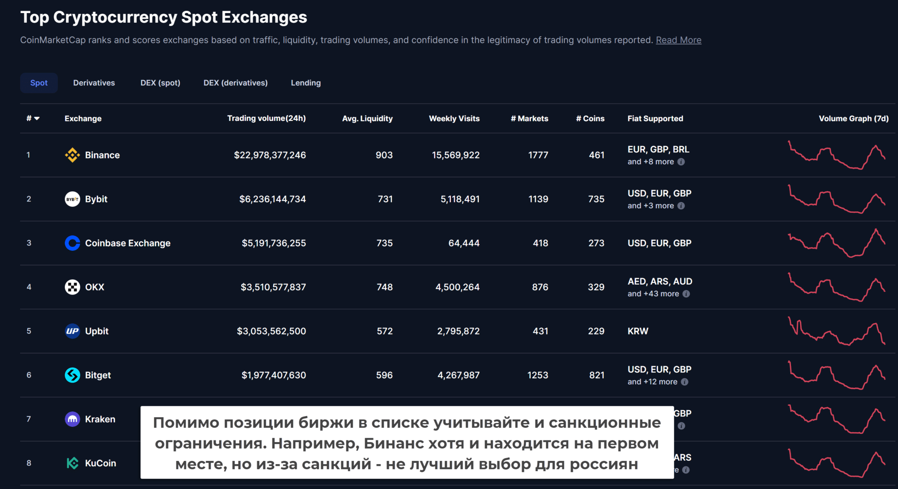898x489 pixels.
Task: Click the KuCoin logo icon
Action: tap(72, 463)
